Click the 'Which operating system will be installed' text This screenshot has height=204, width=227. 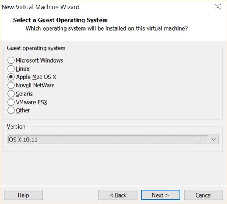coord(107,28)
